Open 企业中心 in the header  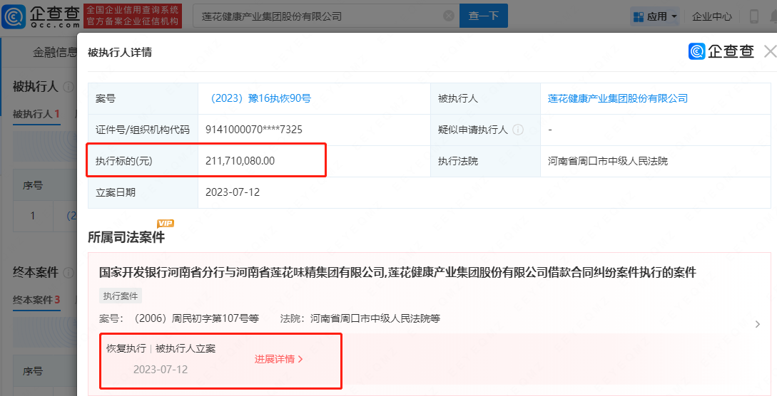[x=711, y=16]
